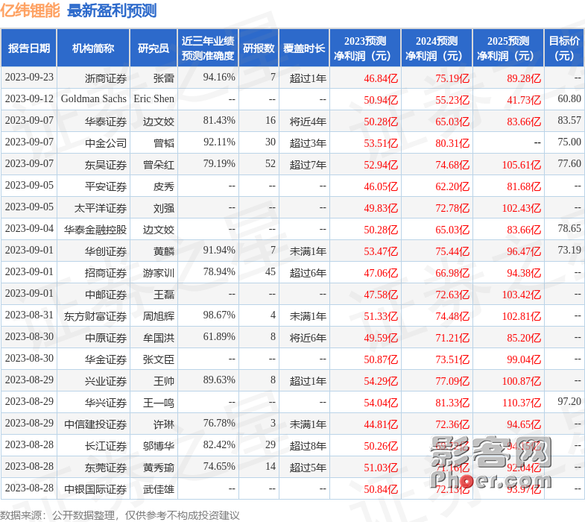585x522 pixels.
Task: Click coverage duration 超过7年
Action: [308, 165]
